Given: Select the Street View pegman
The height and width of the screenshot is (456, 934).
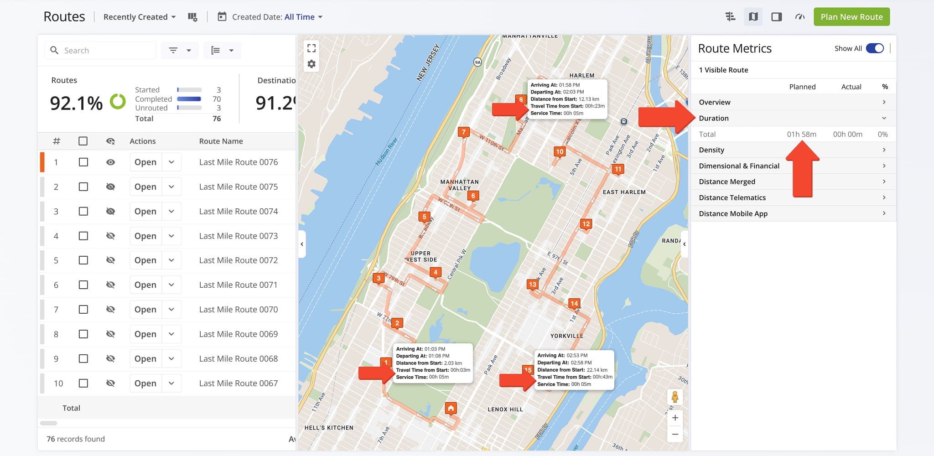Looking at the screenshot, I should point(675,397).
